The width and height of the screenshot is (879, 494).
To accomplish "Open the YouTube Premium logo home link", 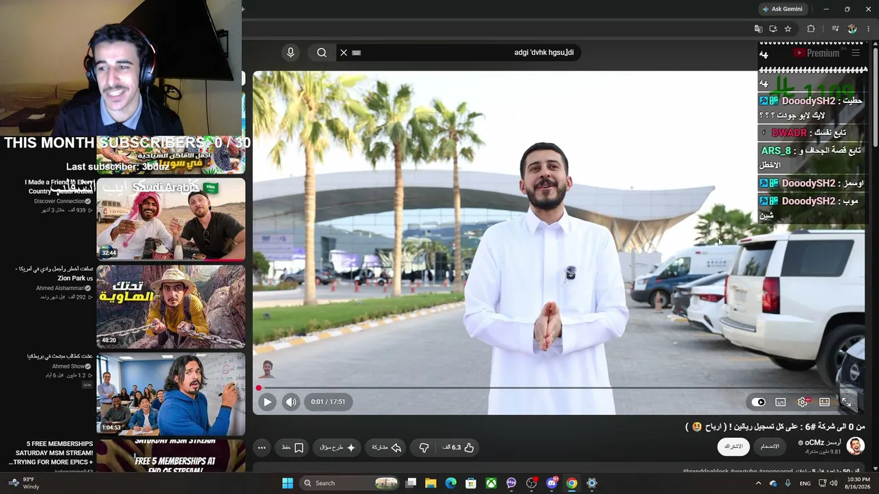I will click(x=817, y=53).
